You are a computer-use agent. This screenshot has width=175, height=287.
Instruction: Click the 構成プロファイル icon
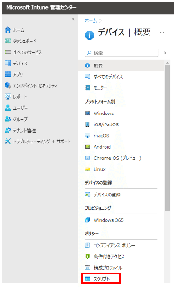[88, 268]
